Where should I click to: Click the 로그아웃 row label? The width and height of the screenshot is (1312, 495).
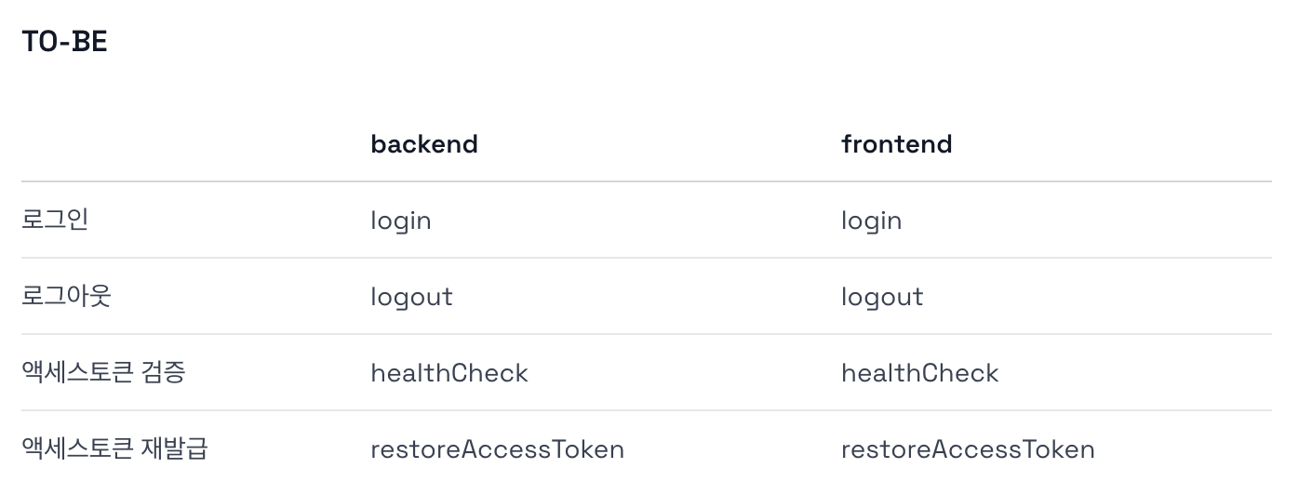(66, 296)
